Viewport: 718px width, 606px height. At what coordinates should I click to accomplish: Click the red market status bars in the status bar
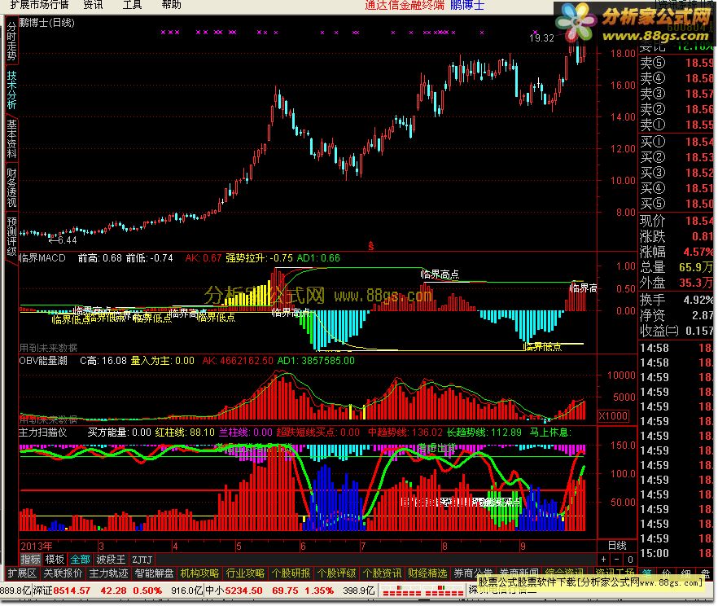[423, 591]
